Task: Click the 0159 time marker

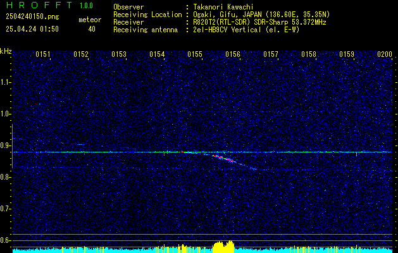Action: 347,54
